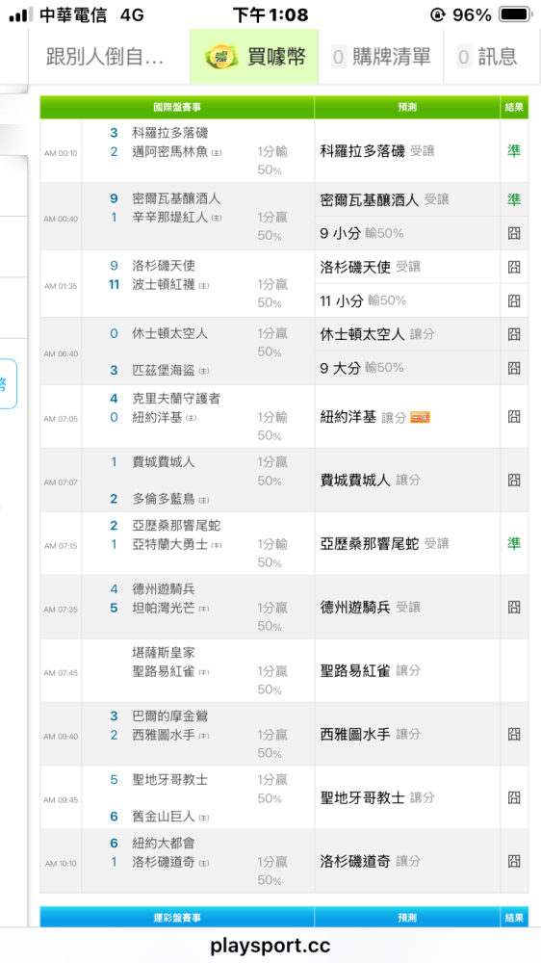Select the 聖路易紅雀 讓分 prediction
Screen dimensions: 541x963
(371, 670)
